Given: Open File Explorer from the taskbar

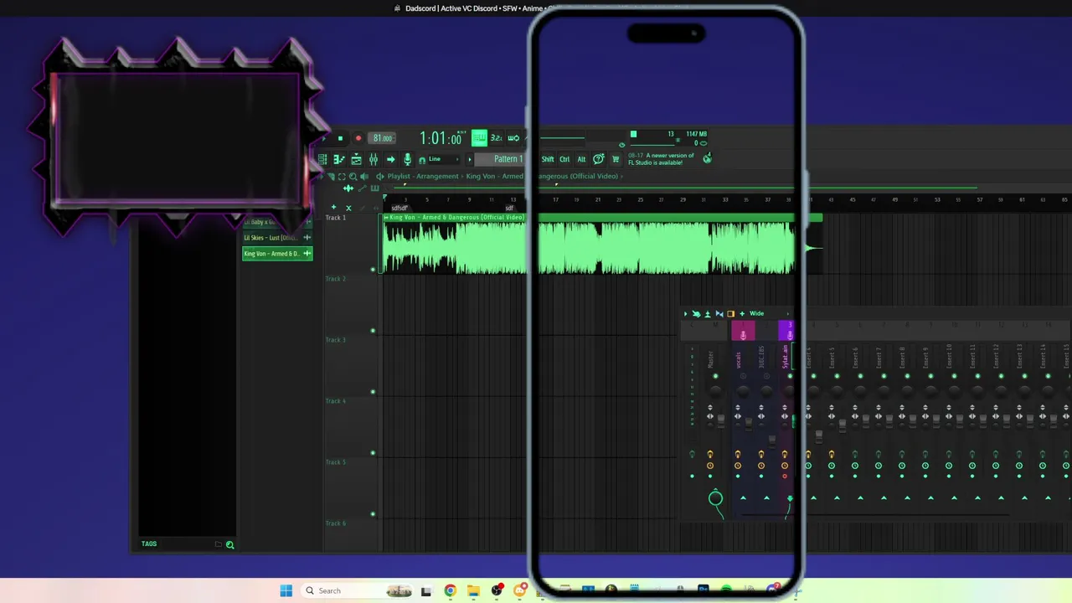Looking at the screenshot, I should coord(473,590).
